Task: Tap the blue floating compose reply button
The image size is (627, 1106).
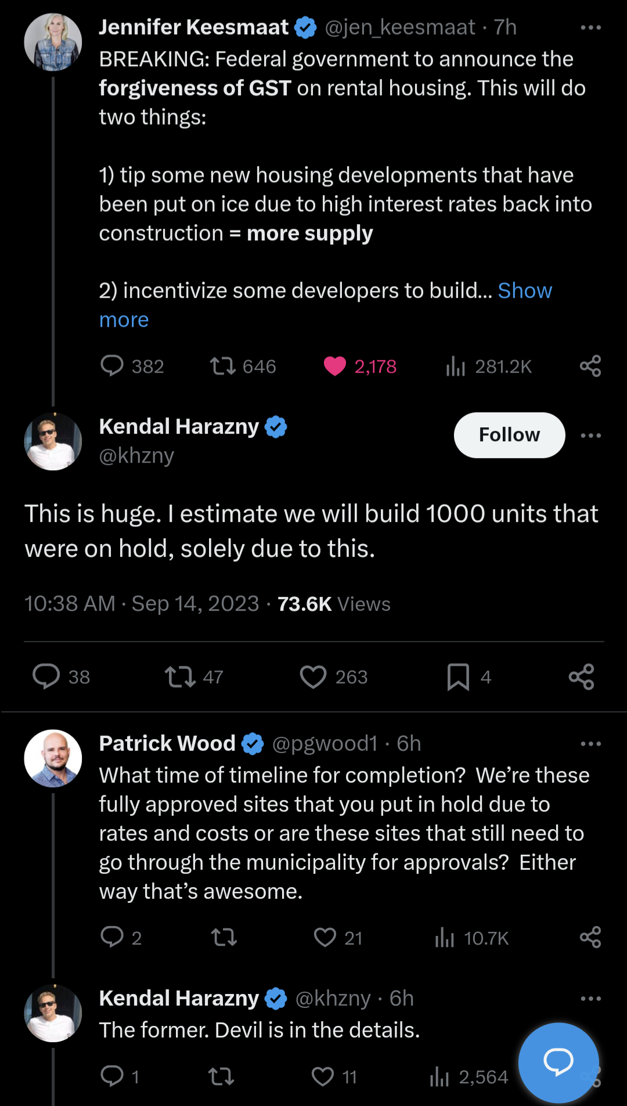Action: tap(558, 1062)
